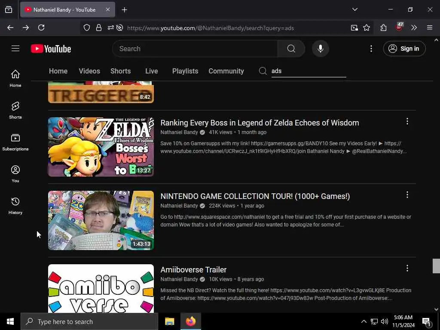The width and height of the screenshot is (440, 330).
Task: Bookmark this page with star icon
Action: (366, 28)
